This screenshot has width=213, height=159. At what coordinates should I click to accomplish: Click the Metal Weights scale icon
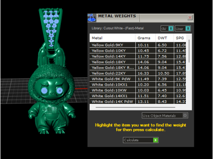pos(92,18)
